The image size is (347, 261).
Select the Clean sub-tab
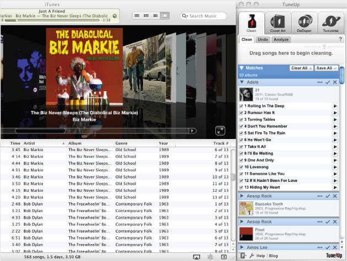247,40
